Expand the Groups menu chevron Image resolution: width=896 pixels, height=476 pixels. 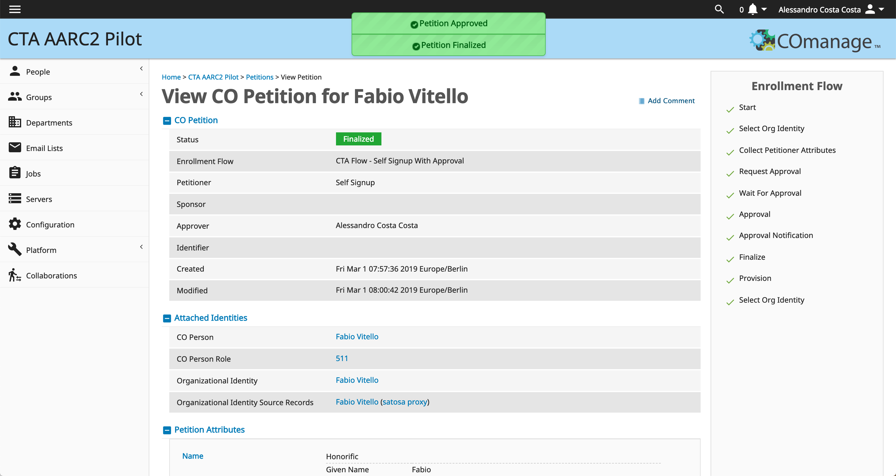(141, 94)
